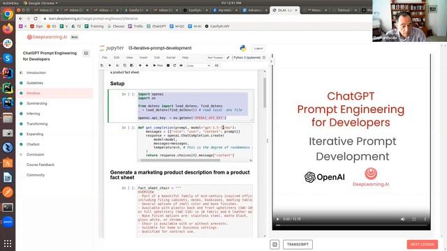
Task: Open the Inferring lesson
Action: pyautogui.click(x=34, y=114)
